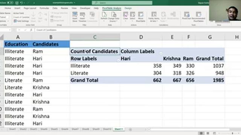This screenshot has width=241, height=135.
Task: Open the PivotTable Options dropdown
Action: (x=4, y=21)
